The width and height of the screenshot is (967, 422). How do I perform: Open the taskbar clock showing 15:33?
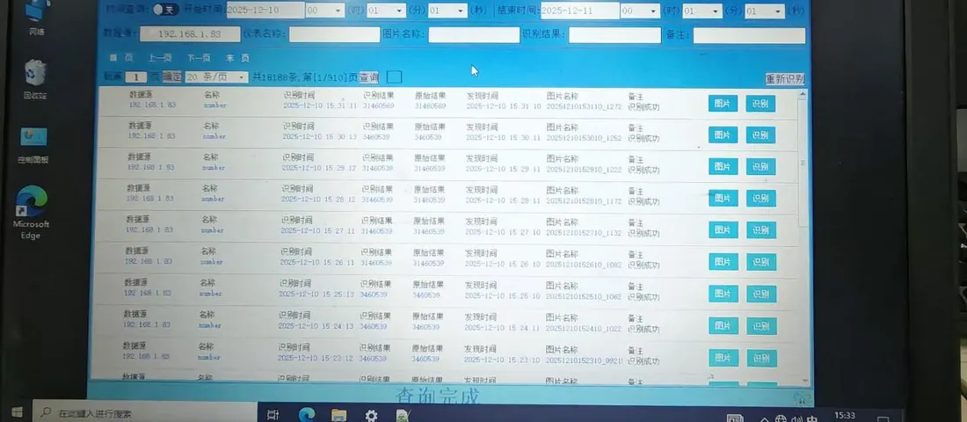(x=844, y=416)
